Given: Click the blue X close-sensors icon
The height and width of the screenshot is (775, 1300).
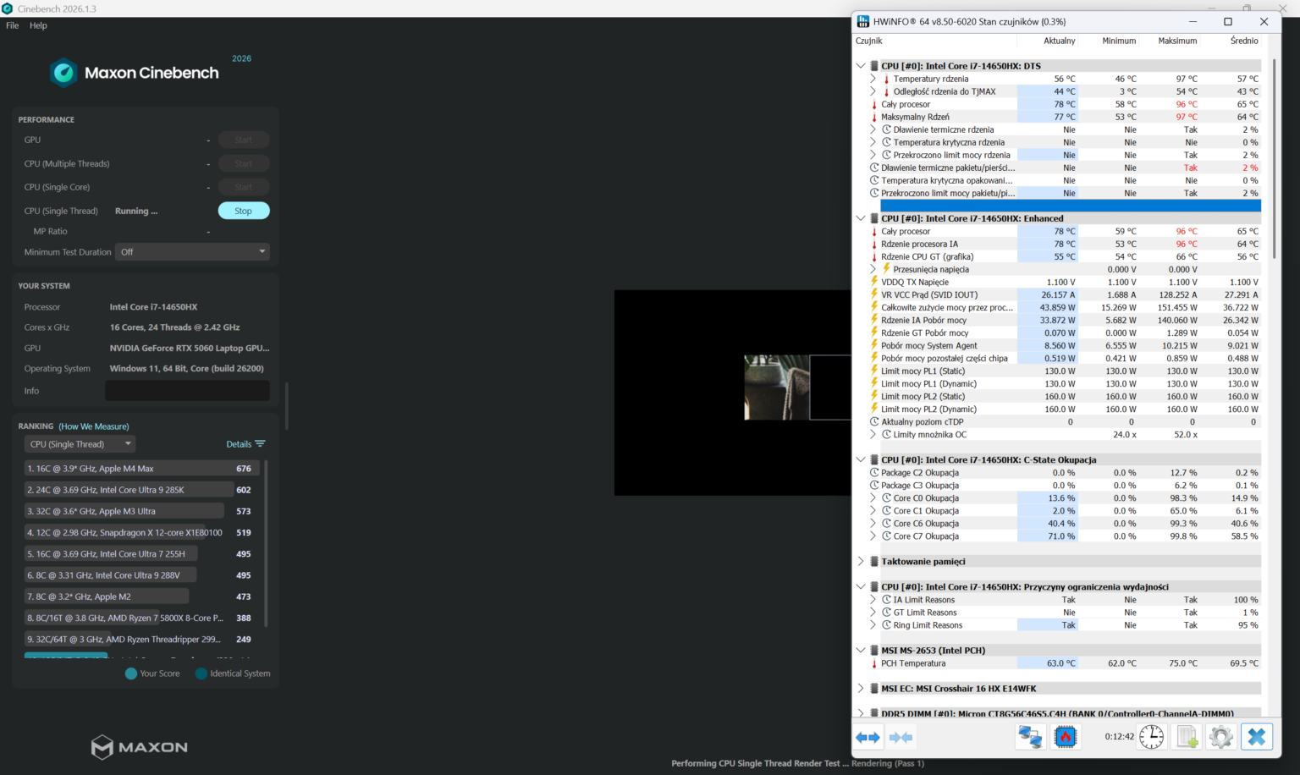Looking at the screenshot, I should coord(1257,737).
